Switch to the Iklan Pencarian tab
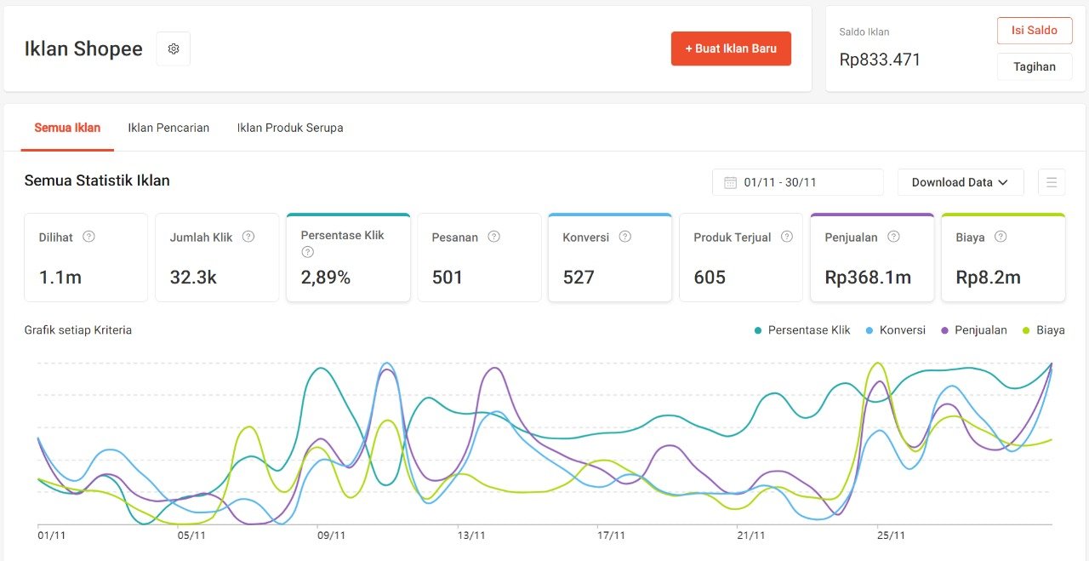1089x561 pixels. coord(168,128)
